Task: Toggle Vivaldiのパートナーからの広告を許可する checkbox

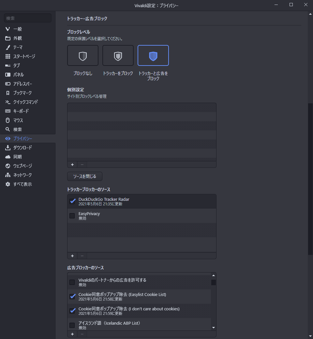Action: tap(72, 282)
